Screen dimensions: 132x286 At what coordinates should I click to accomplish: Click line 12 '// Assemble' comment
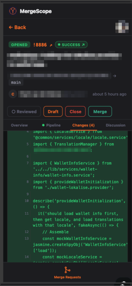[x=56, y=232]
